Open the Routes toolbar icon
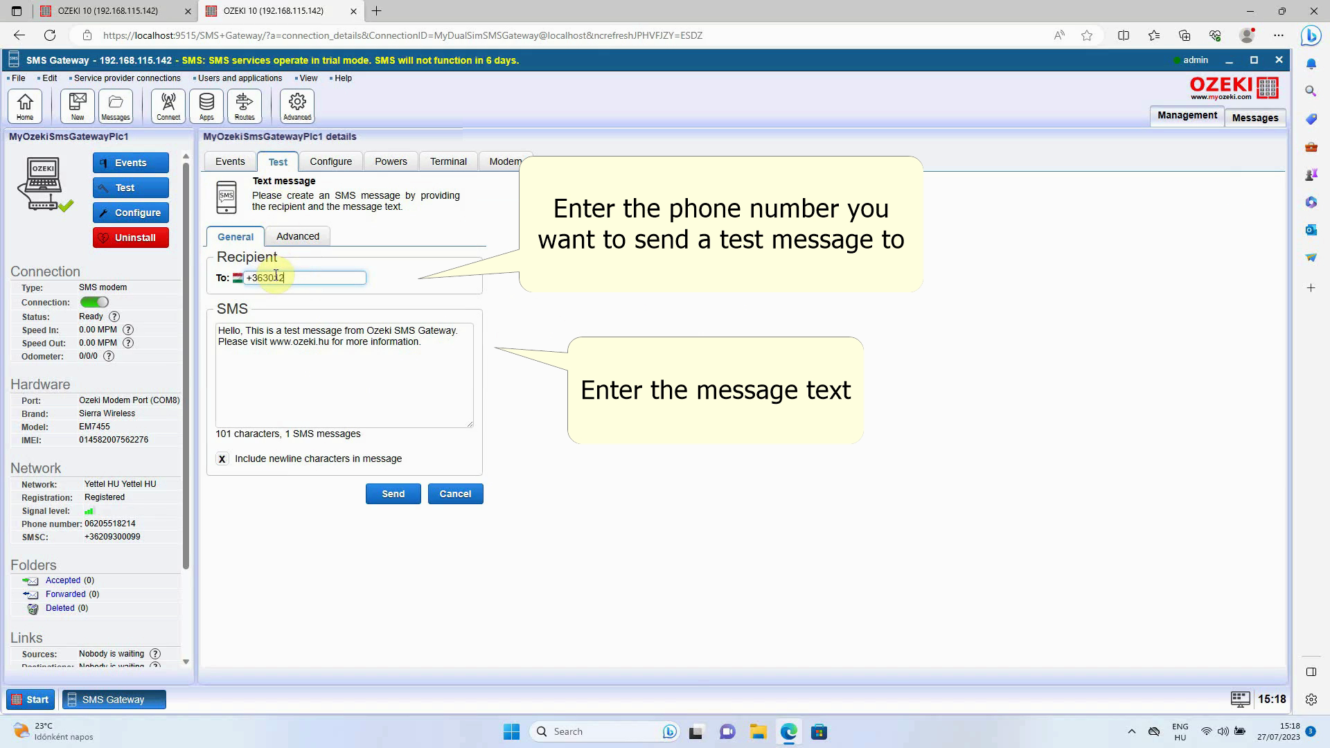Screen dimensions: 1330x748 245,106
